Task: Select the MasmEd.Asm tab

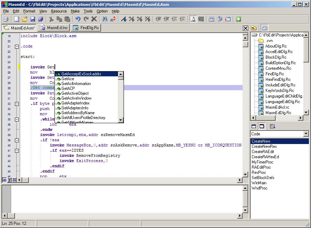Action: (x=19, y=28)
